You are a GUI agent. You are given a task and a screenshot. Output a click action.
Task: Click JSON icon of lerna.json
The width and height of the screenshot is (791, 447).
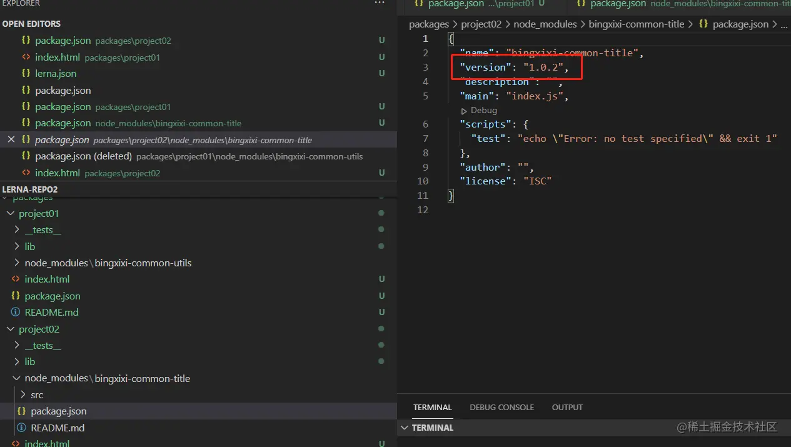(x=26, y=73)
